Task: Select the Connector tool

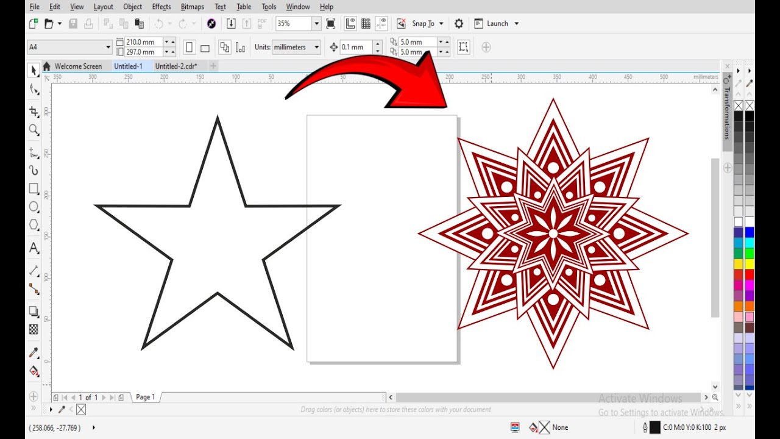Action: (34, 290)
